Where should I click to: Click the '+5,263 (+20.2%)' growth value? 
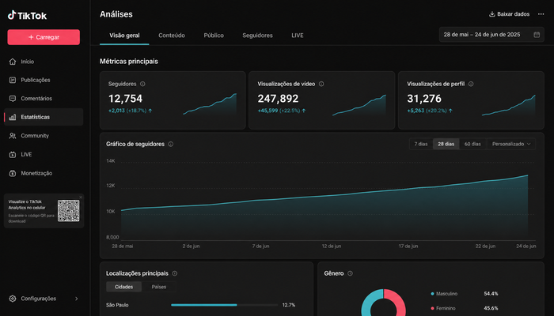click(430, 111)
